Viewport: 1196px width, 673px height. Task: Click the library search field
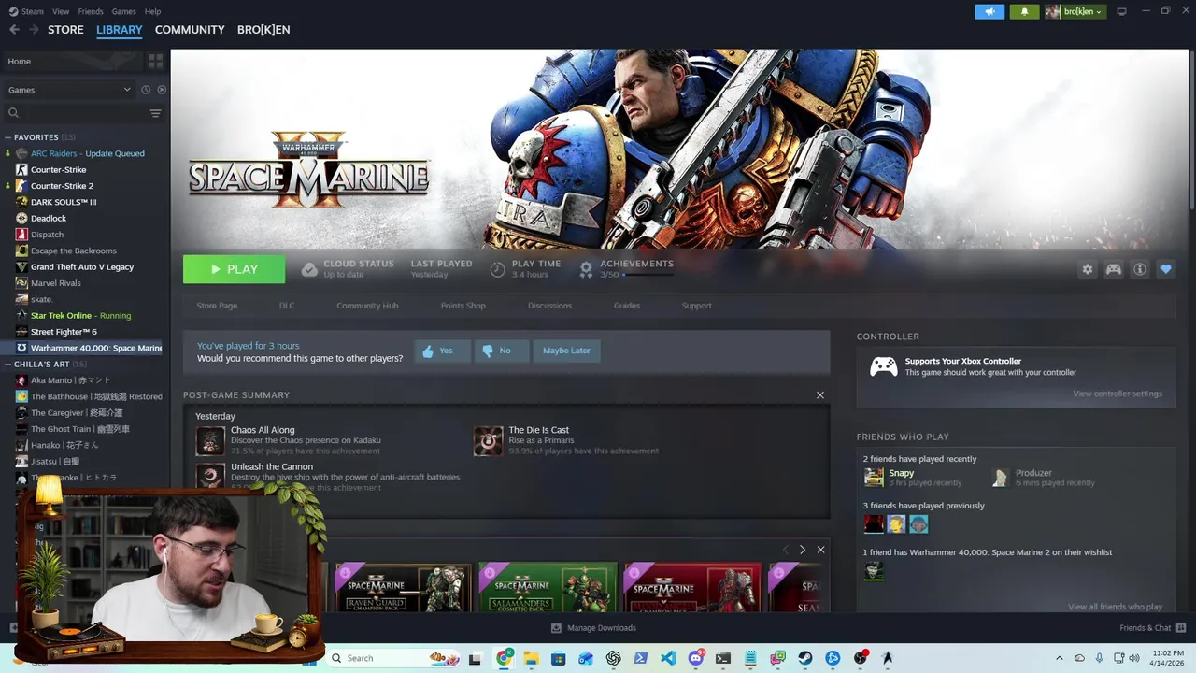(75, 113)
